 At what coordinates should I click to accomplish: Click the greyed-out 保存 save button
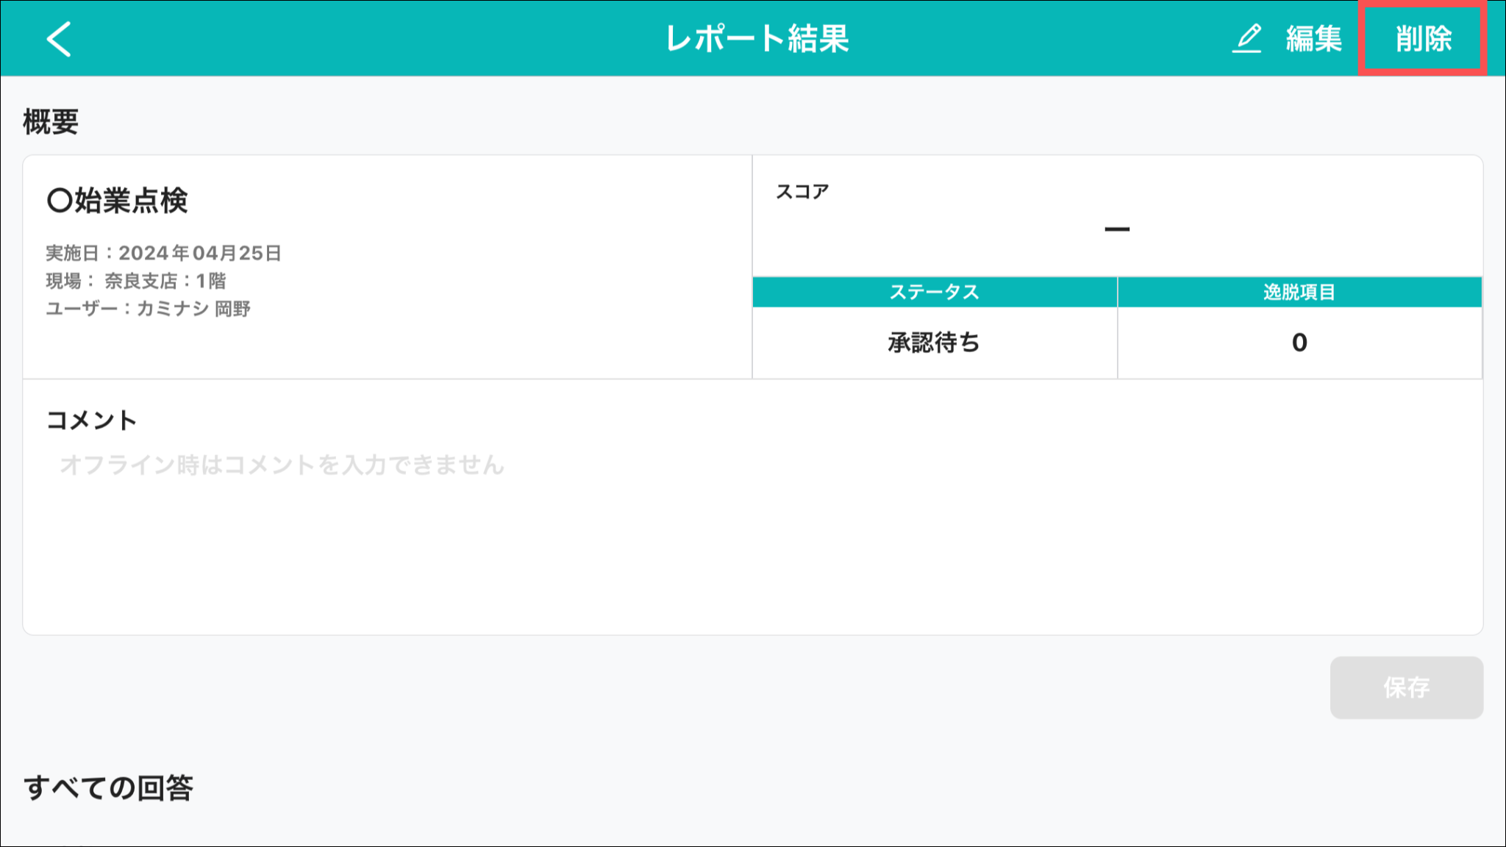point(1406,687)
